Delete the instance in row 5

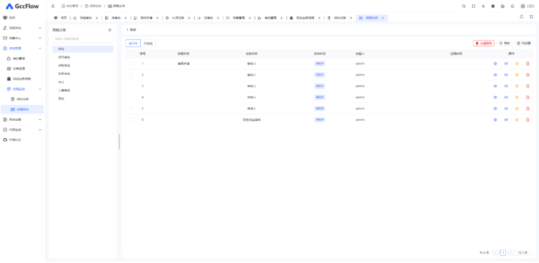click(528, 109)
